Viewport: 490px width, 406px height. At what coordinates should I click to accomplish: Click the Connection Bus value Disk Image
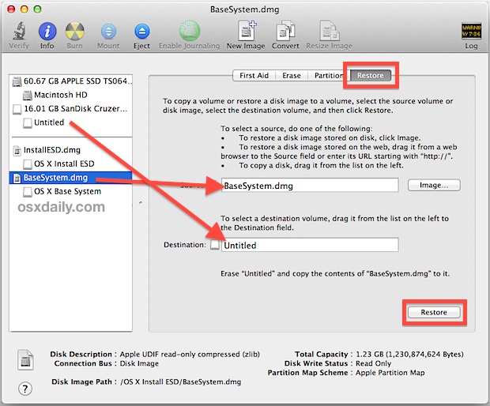139,363
